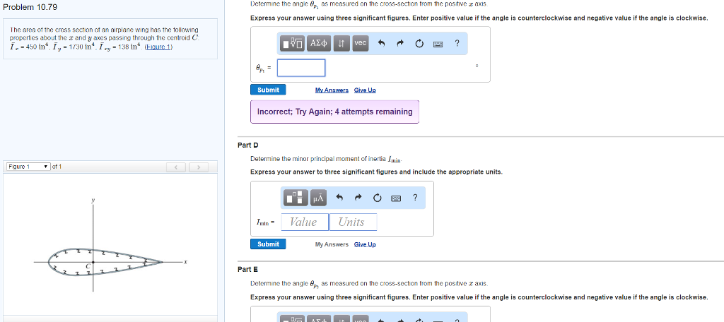Image resolution: width=724 pixels, height=322 pixels.
Task: Redo in the Part D toolbar
Action: 358,198
